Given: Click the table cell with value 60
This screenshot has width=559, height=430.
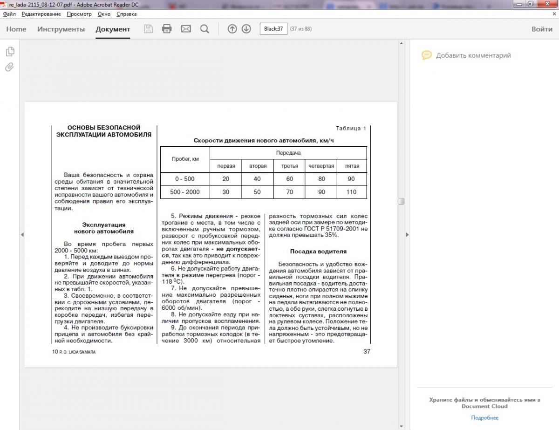Looking at the screenshot, I should coord(289,179).
